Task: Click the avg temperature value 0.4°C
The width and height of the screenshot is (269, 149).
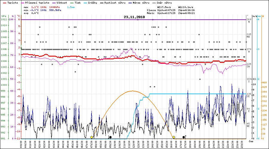Action: (35, 13)
